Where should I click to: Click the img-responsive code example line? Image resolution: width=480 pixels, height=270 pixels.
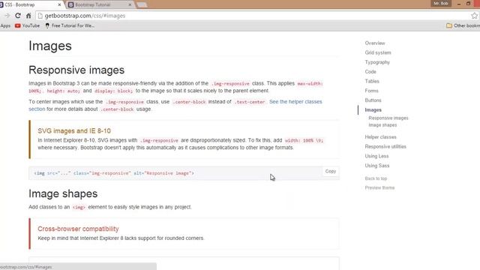pyautogui.click(x=114, y=173)
